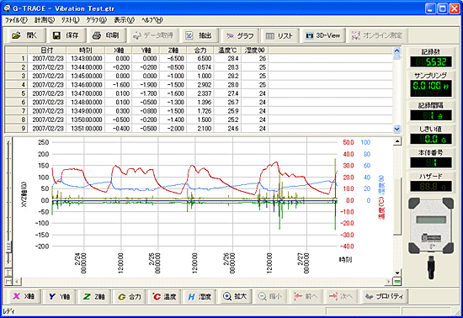Open the グラフ(G) menu
Viewport: 463px width, 318px height.
(x=96, y=20)
